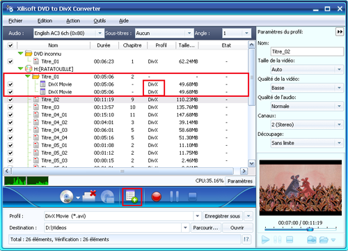The image size is (348, 251).
Task: Click the DVD inconnu folder icon
Action: [x=29, y=54]
